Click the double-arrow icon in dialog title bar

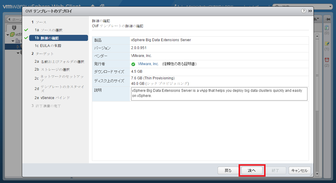click(310, 11)
